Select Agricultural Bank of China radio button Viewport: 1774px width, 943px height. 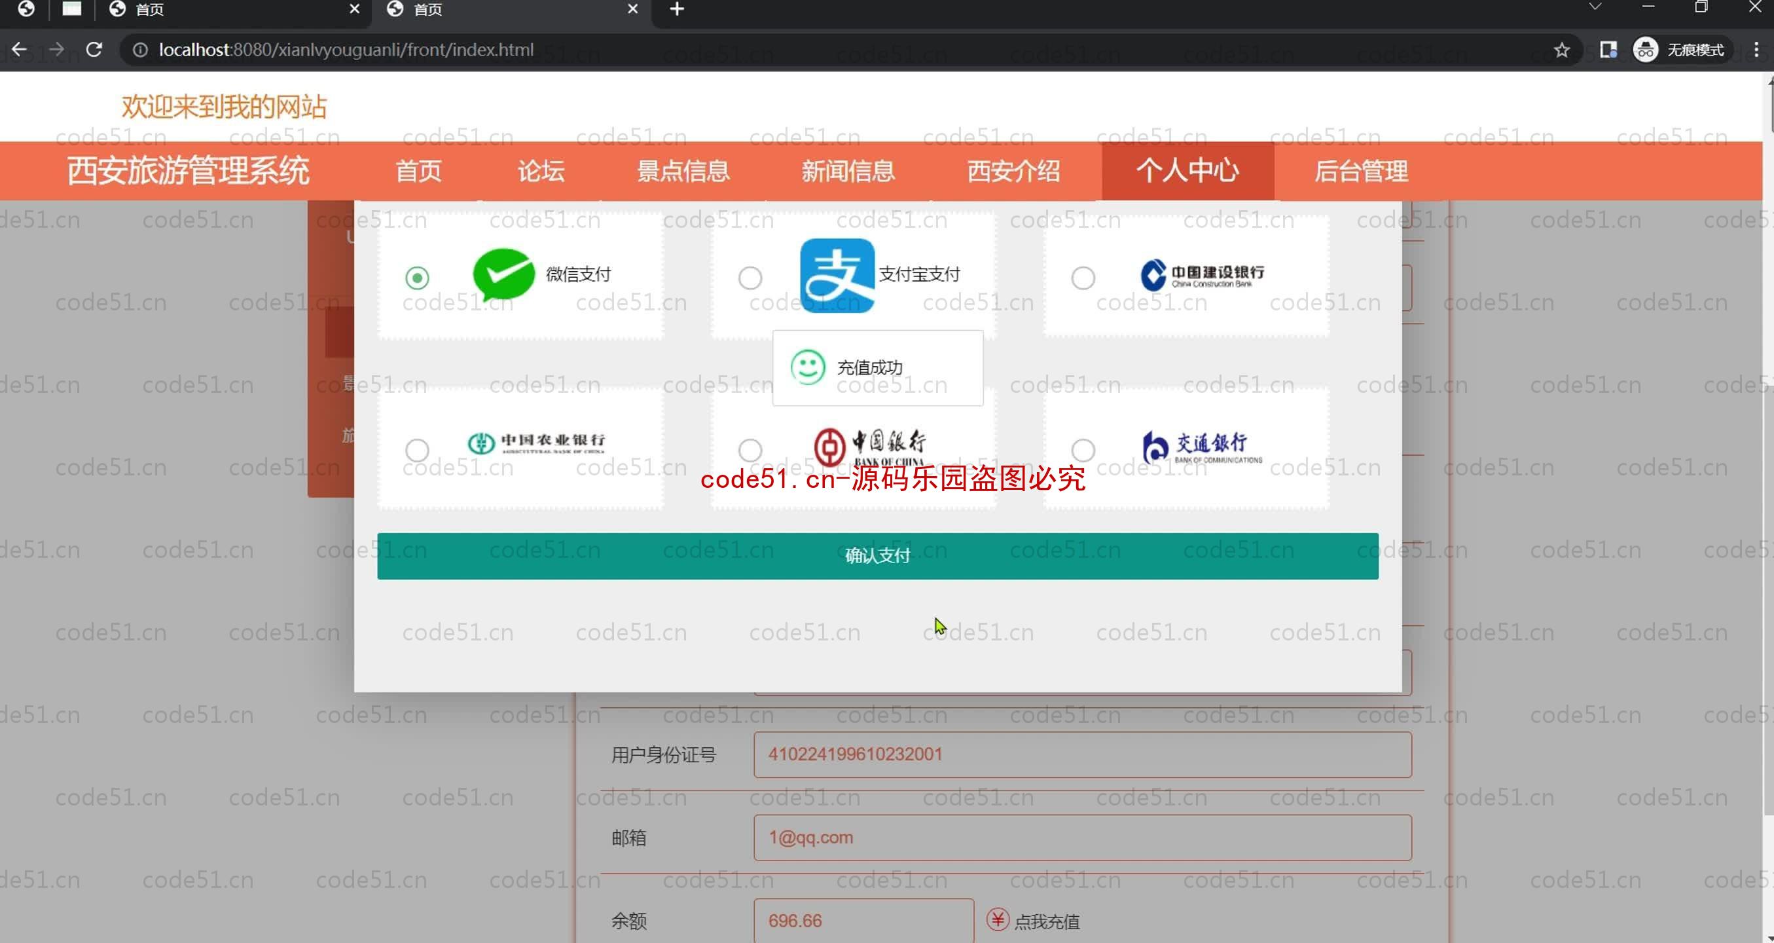click(x=416, y=450)
